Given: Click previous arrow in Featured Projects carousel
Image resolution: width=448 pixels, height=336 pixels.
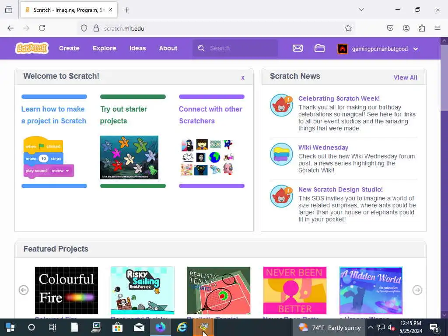Looking at the screenshot, I should pos(24,290).
